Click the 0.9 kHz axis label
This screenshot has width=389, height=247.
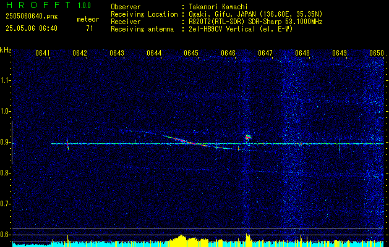pyautogui.click(x=4, y=142)
